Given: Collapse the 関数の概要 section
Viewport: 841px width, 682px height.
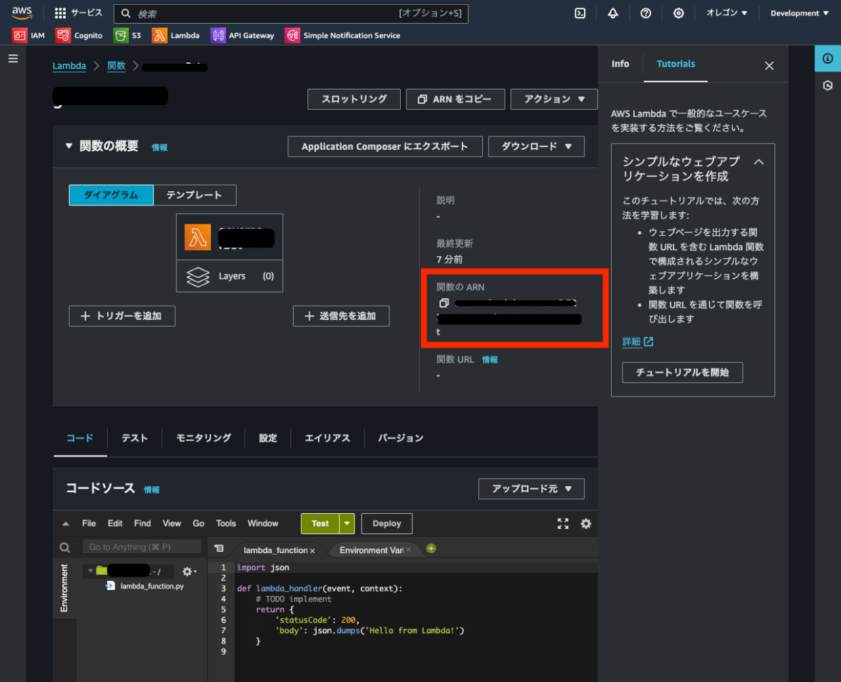Looking at the screenshot, I should click(69, 146).
